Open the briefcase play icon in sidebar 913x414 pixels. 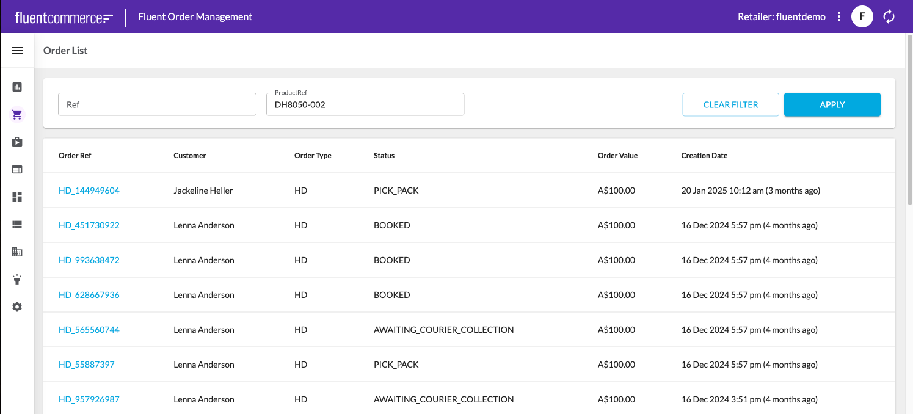[x=17, y=142]
